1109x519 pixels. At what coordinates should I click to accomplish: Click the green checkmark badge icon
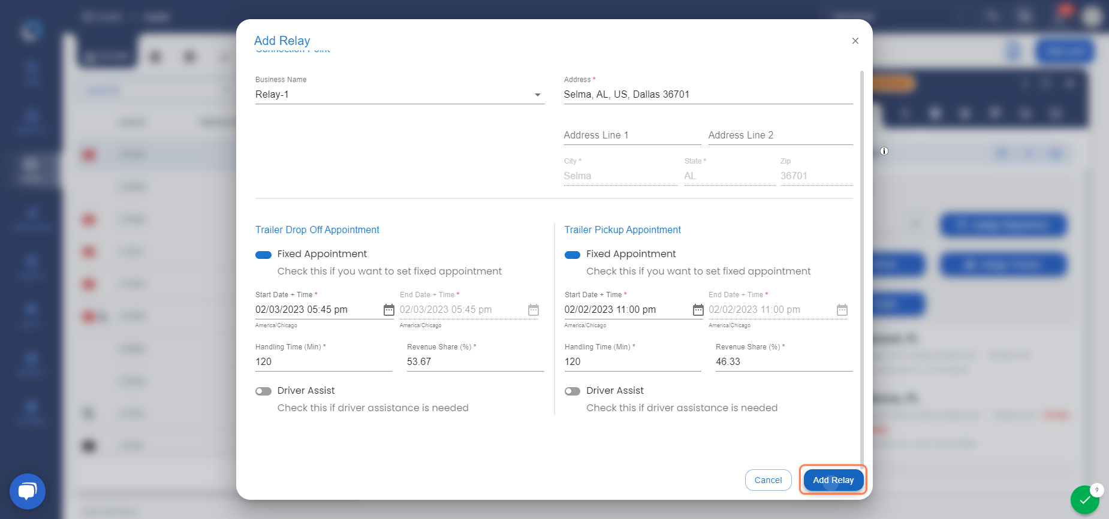pyautogui.click(x=1085, y=500)
